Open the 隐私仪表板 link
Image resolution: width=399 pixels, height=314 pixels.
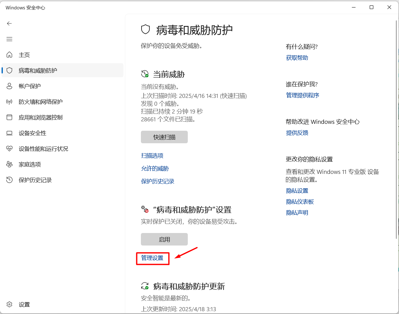[x=300, y=201]
